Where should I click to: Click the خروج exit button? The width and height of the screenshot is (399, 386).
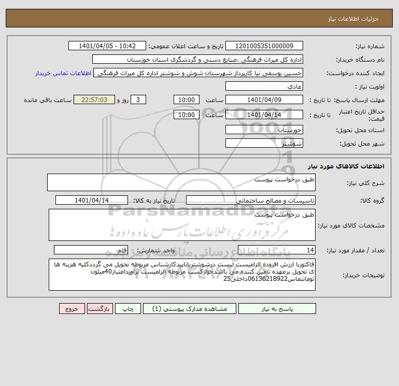pos(72,309)
